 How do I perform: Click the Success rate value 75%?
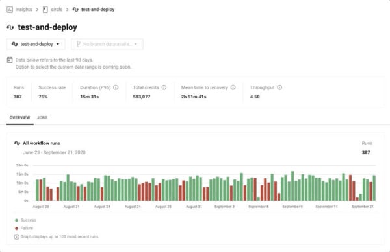(43, 97)
